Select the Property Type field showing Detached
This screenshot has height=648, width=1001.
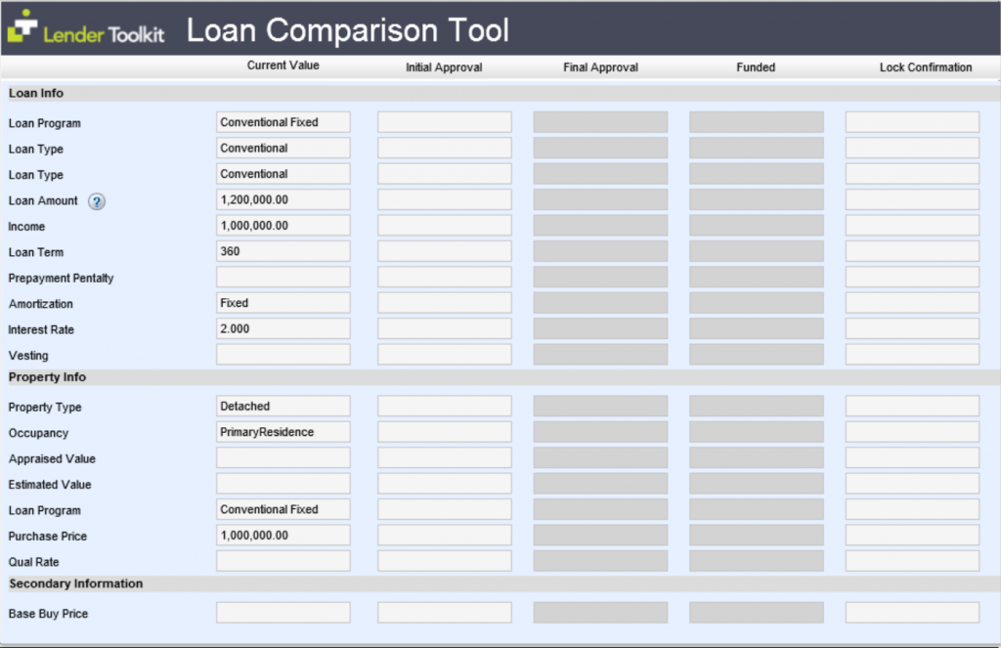[283, 406]
